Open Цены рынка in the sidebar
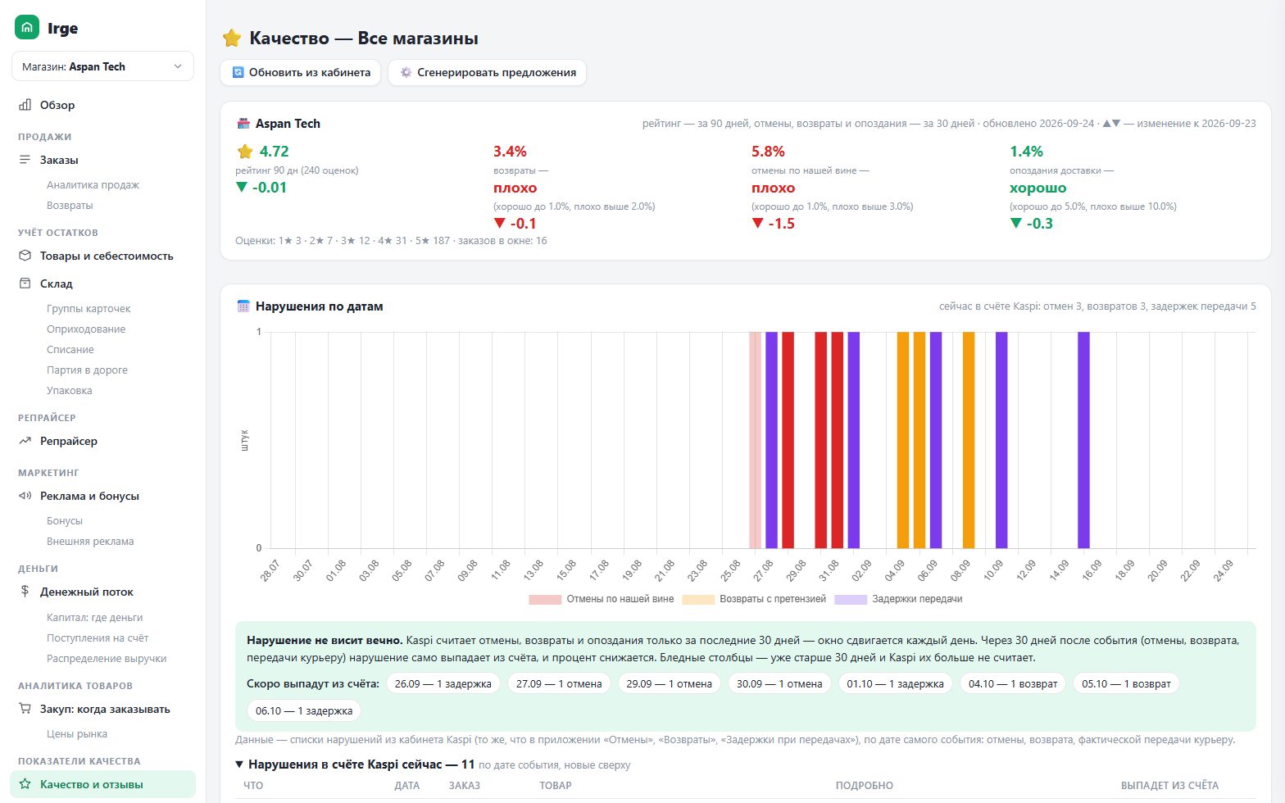This screenshot has width=1285, height=803. click(77, 734)
